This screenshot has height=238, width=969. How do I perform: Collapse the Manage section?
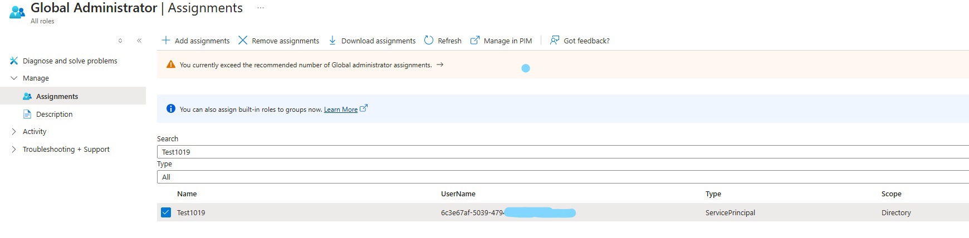coord(14,78)
